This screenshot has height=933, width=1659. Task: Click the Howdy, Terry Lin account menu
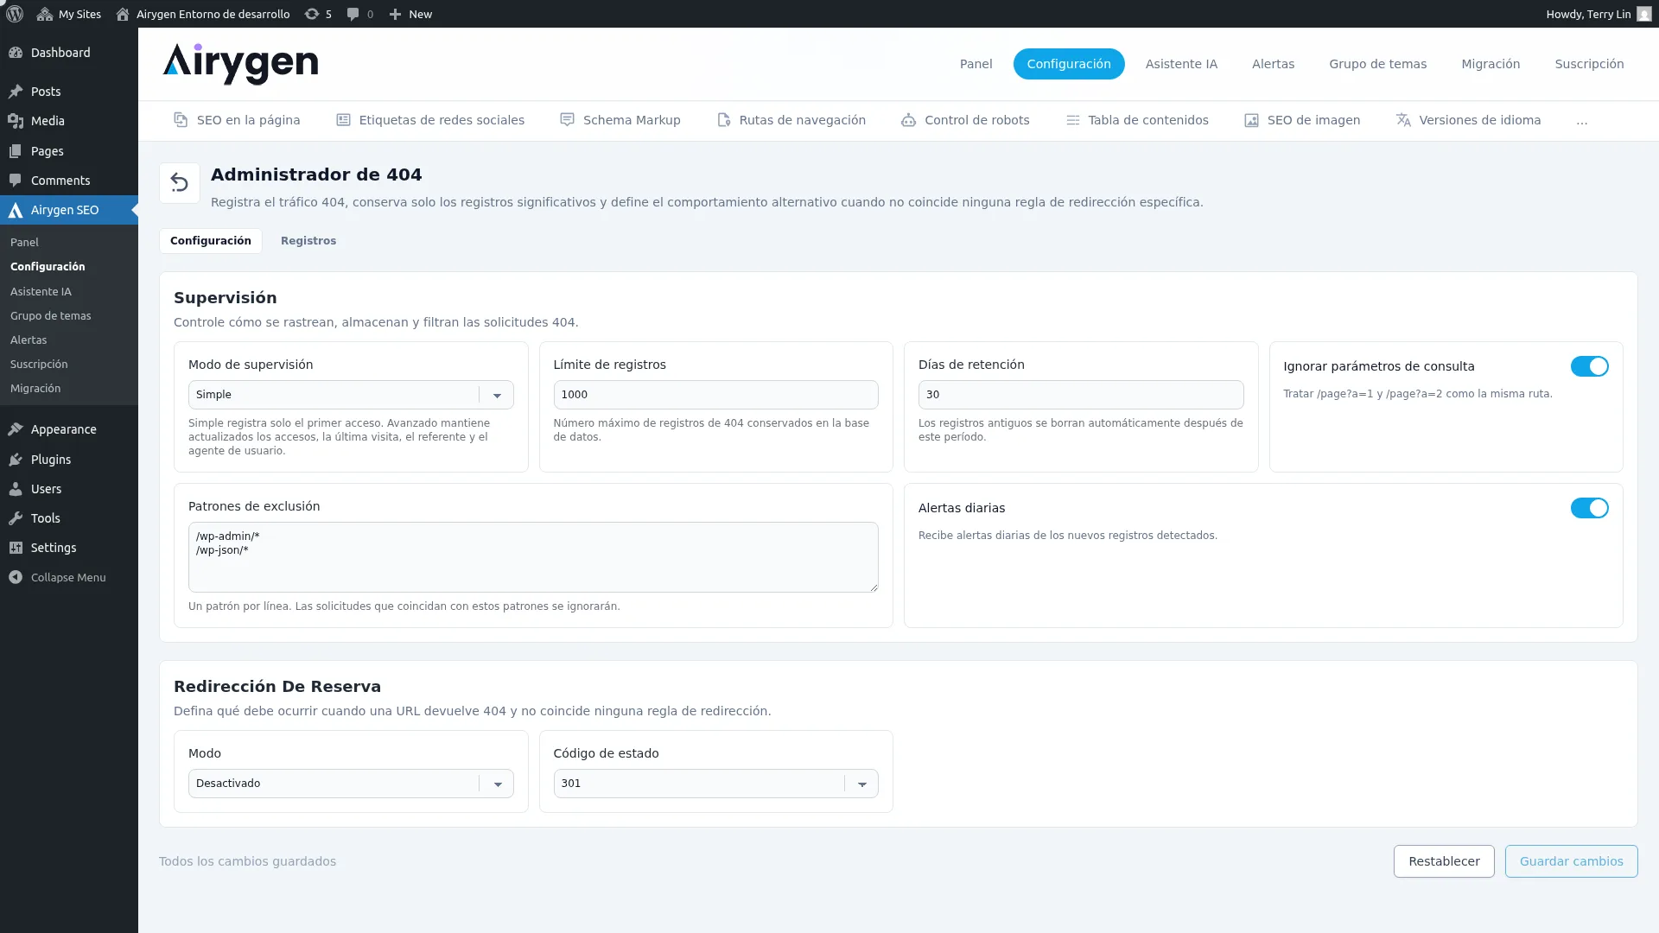[1599, 14]
